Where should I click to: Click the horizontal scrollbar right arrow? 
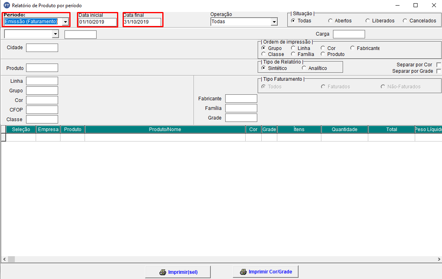click(439, 259)
